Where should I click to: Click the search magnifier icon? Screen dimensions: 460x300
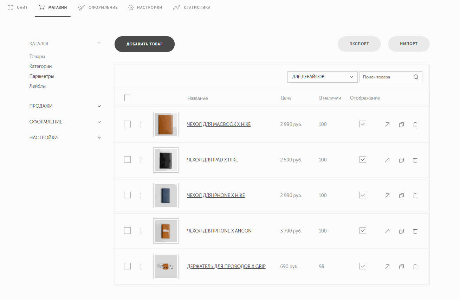point(416,77)
